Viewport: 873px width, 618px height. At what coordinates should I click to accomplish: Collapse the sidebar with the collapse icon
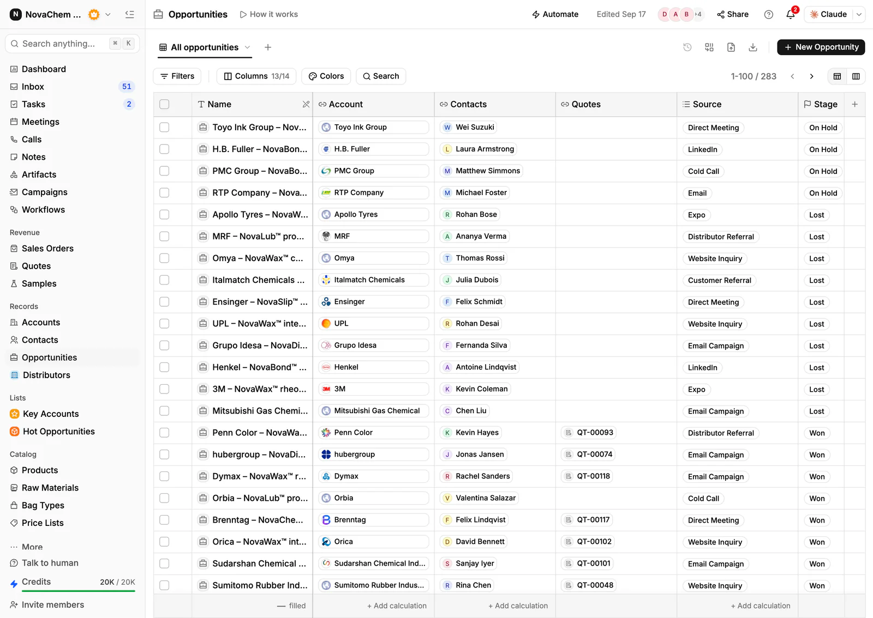click(129, 14)
